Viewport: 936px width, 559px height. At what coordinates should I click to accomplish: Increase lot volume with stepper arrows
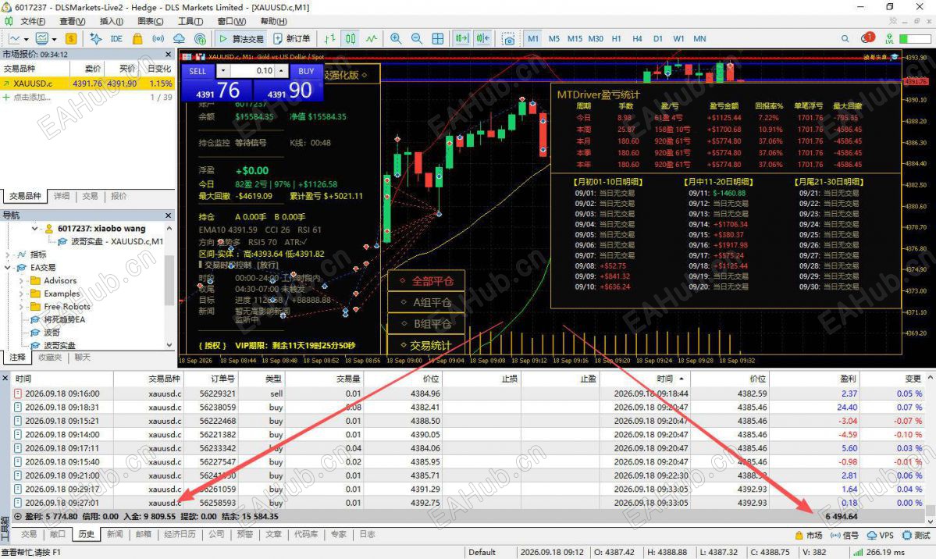pyautogui.click(x=281, y=70)
